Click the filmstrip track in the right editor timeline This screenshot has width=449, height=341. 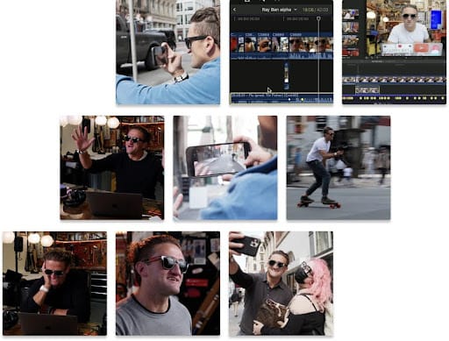point(395,80)
